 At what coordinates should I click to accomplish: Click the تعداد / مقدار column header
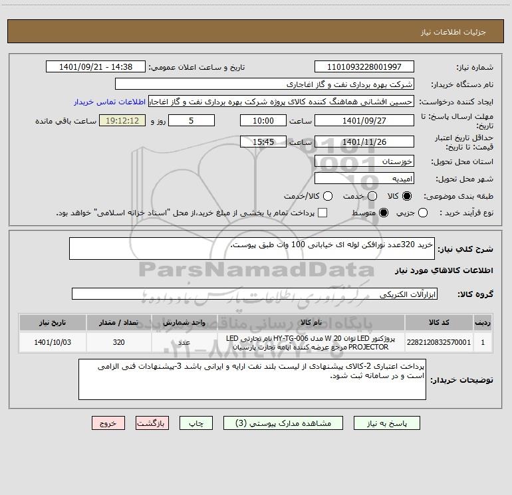(118, 322)
